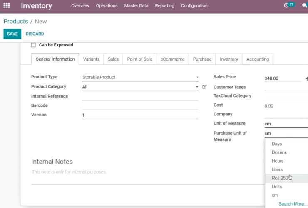Viewport: 308px width, 208px height.
Task: Click the TaxCloud Category field
Action: coord(286,96)
